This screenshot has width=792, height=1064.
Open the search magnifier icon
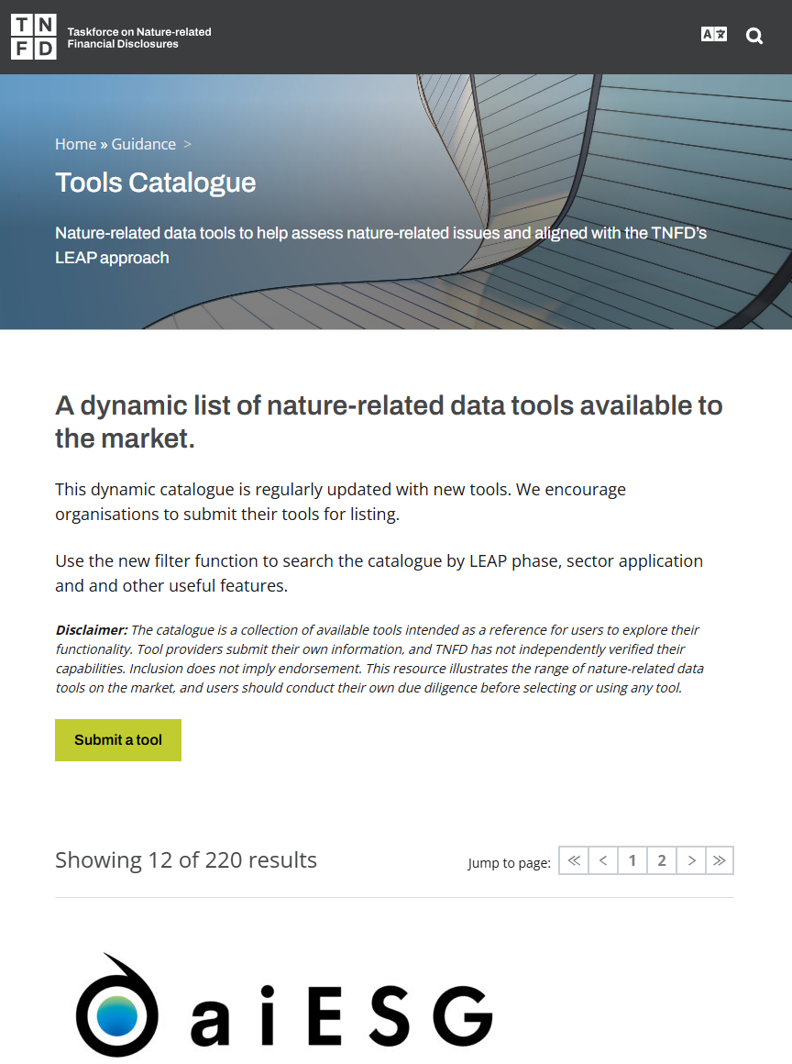coord(754,35)
